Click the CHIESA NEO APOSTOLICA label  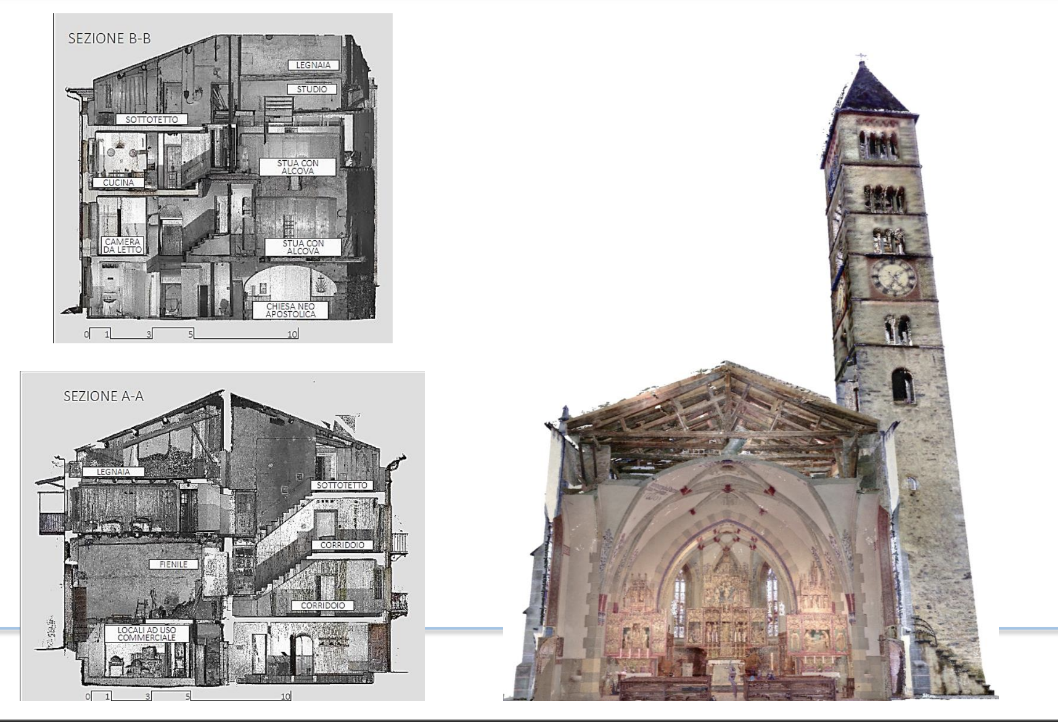[290, 310]
